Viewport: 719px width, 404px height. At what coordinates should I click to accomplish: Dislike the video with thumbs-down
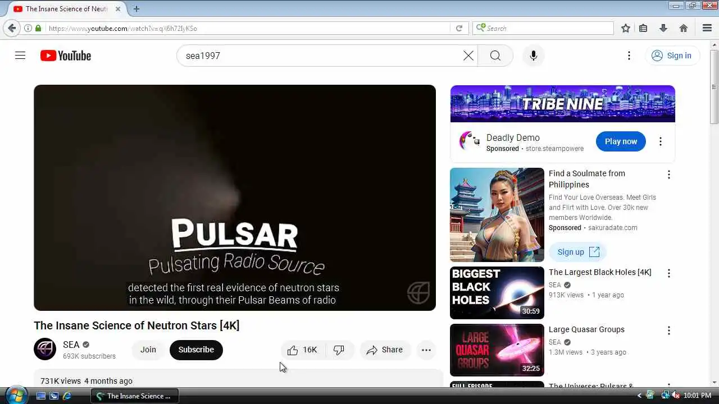pyautogui.click(x=339, y=350)
